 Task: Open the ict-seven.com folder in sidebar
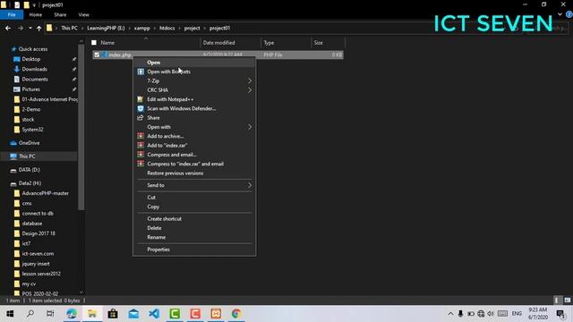pyautogui.click(x=38, y=253)
